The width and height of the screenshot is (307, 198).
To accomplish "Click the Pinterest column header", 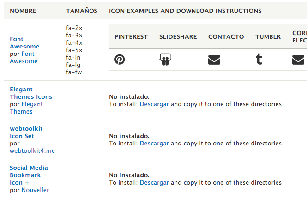I will pos(131,36).
